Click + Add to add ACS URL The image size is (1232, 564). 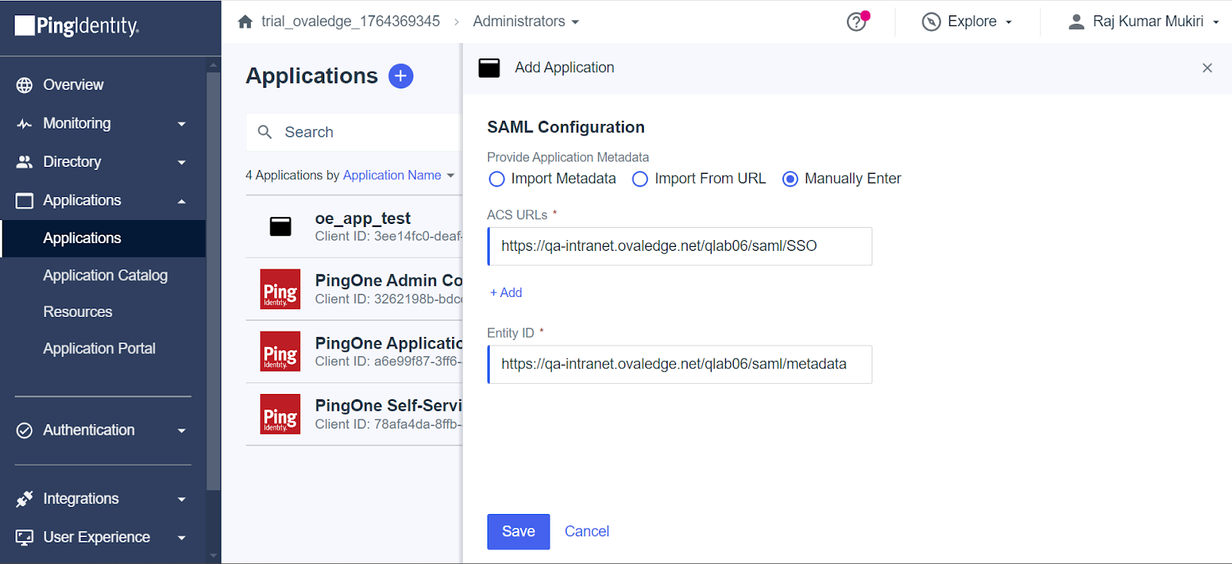[x=506, y=292]
